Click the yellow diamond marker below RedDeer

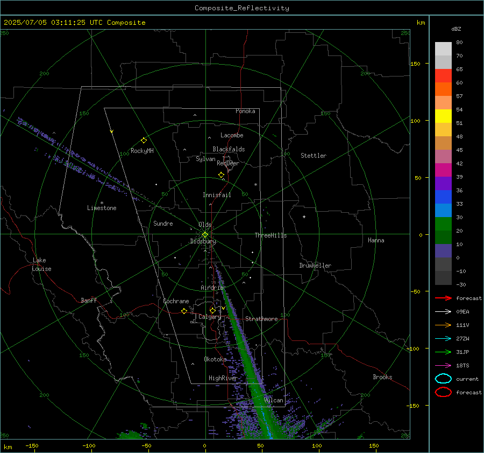221,175
